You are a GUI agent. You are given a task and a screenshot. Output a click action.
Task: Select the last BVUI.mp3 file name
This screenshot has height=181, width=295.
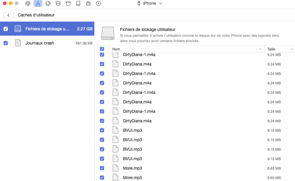(x=133, y=159)
